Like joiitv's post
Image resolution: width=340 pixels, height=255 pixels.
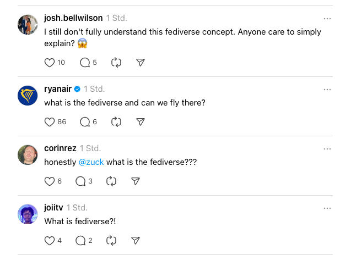click(x=50, y=240)
